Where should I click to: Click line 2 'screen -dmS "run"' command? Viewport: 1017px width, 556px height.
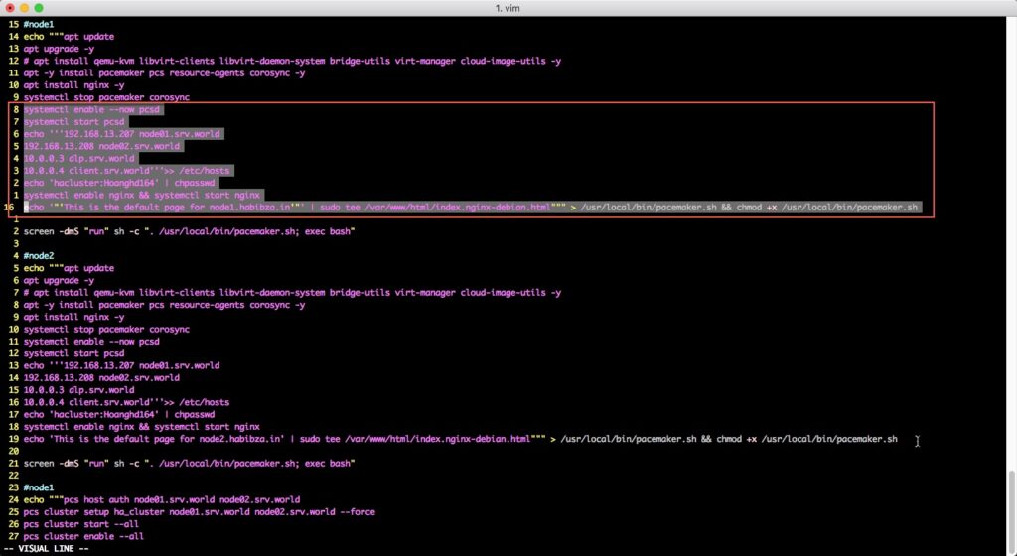[x=190, y=231]
